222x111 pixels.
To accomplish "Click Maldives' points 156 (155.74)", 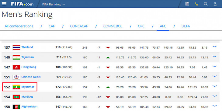I will point(64,97).
